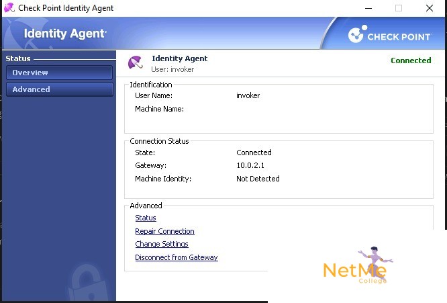Image resolution: width=447 pixels, height=303 pixels.
Task: Select the gateway address 10.0.2.1
Action: pos(250,165)
